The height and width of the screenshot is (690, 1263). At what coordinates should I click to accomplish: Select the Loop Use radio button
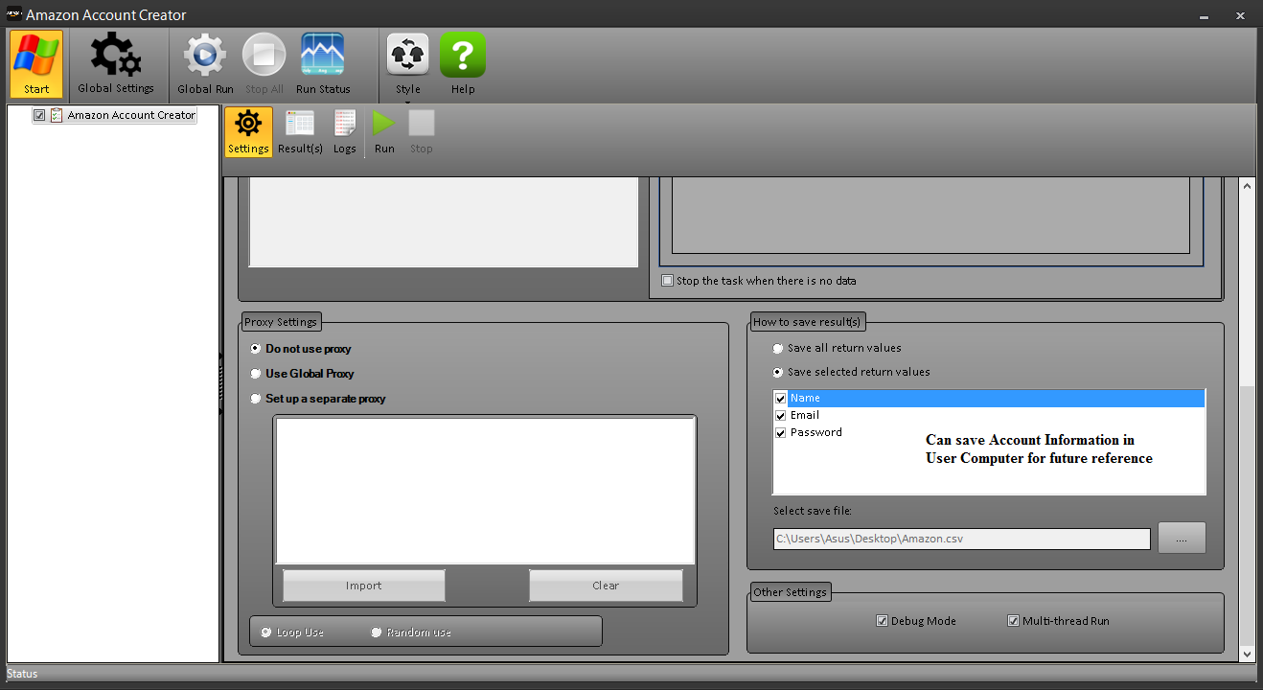(x=266, y=632)
